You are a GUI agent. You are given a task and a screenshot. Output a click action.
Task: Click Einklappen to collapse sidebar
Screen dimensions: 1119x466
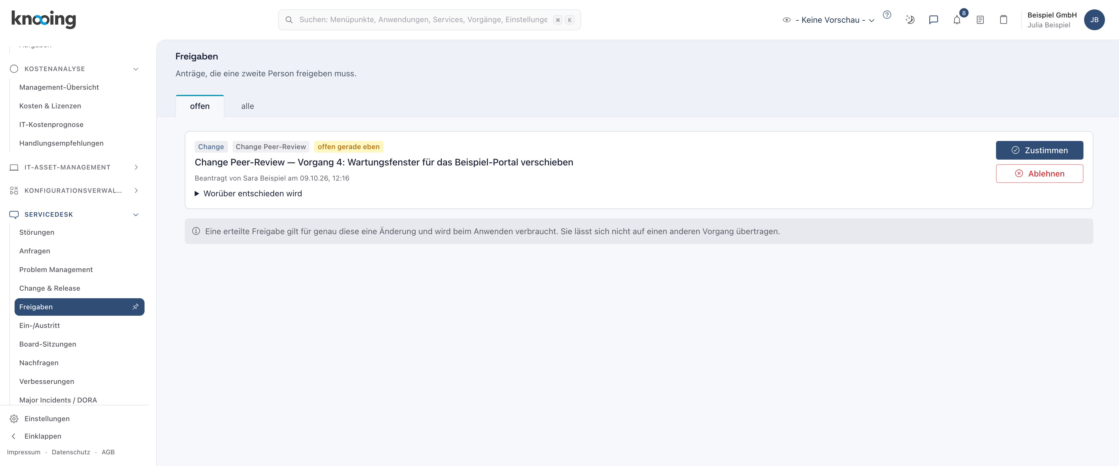tap(43, 436)
